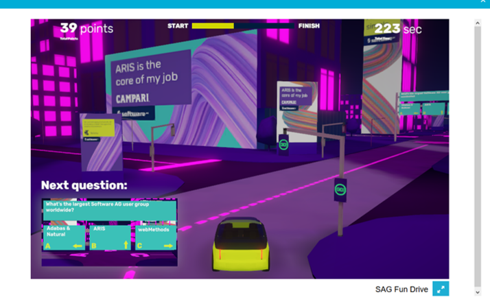490x304 pixels.
Task: Click the vertical scrollbar thumb
Action: (x=477, y=156)
